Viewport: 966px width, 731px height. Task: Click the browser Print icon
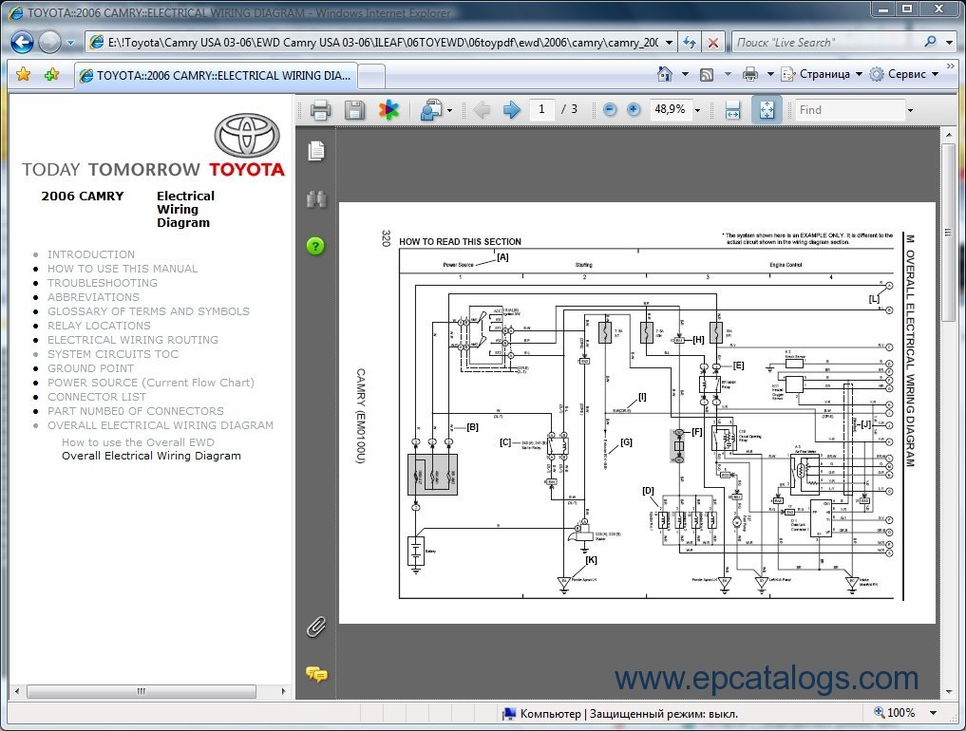[749, 74]
